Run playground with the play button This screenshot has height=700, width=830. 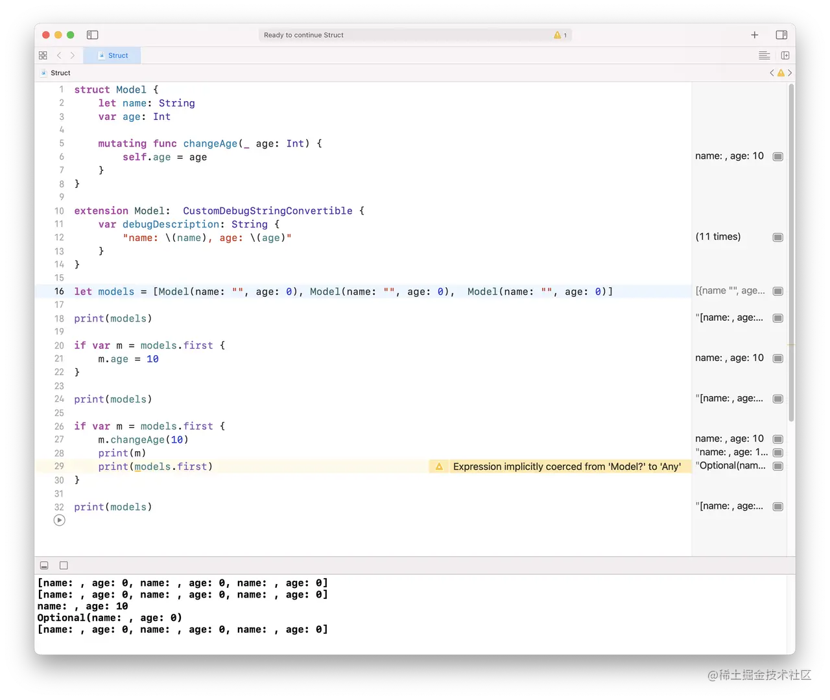coord(60,520)
